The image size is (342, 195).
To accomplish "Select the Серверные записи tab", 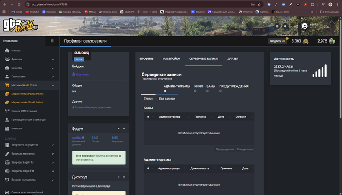I will pyautogui.click(x=204, y=59).
